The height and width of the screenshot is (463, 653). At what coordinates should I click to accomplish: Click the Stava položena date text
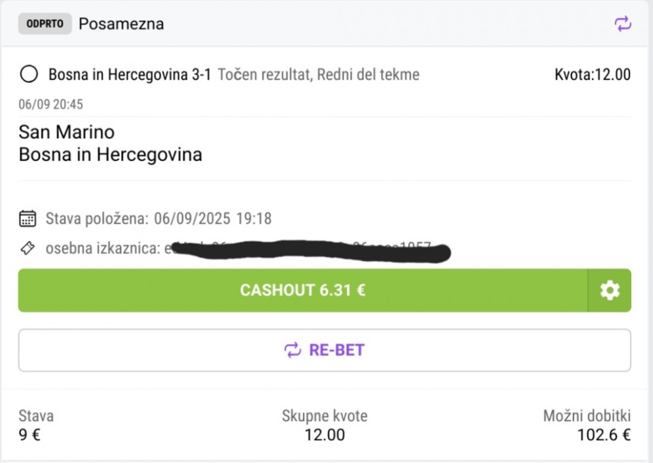click(158, 218)
